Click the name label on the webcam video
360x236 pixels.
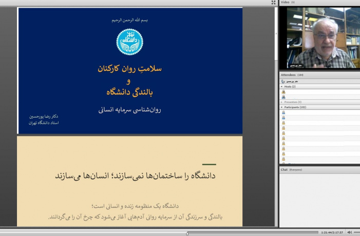pyautogui.click(x=296, y=66)
